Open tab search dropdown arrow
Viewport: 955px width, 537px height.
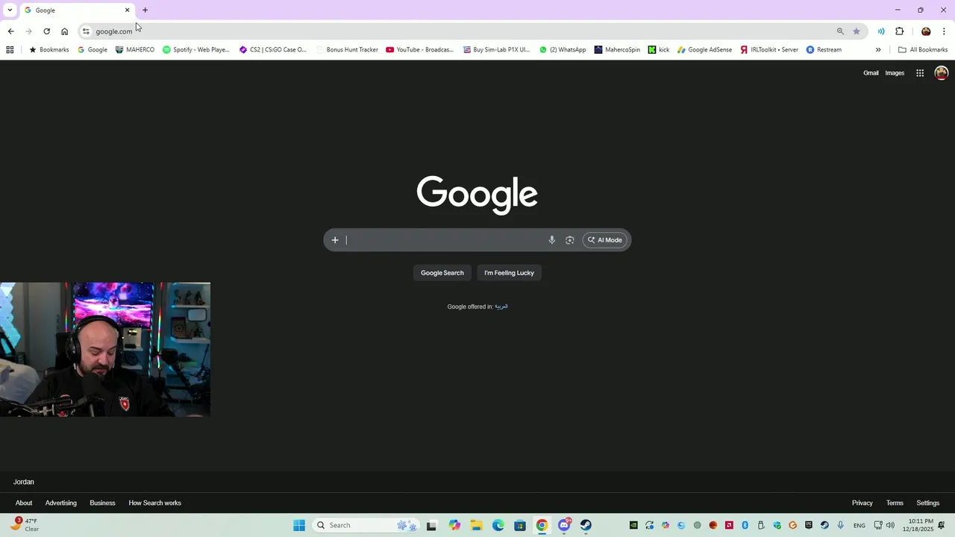pyautogui.click(x=10, y=10)
